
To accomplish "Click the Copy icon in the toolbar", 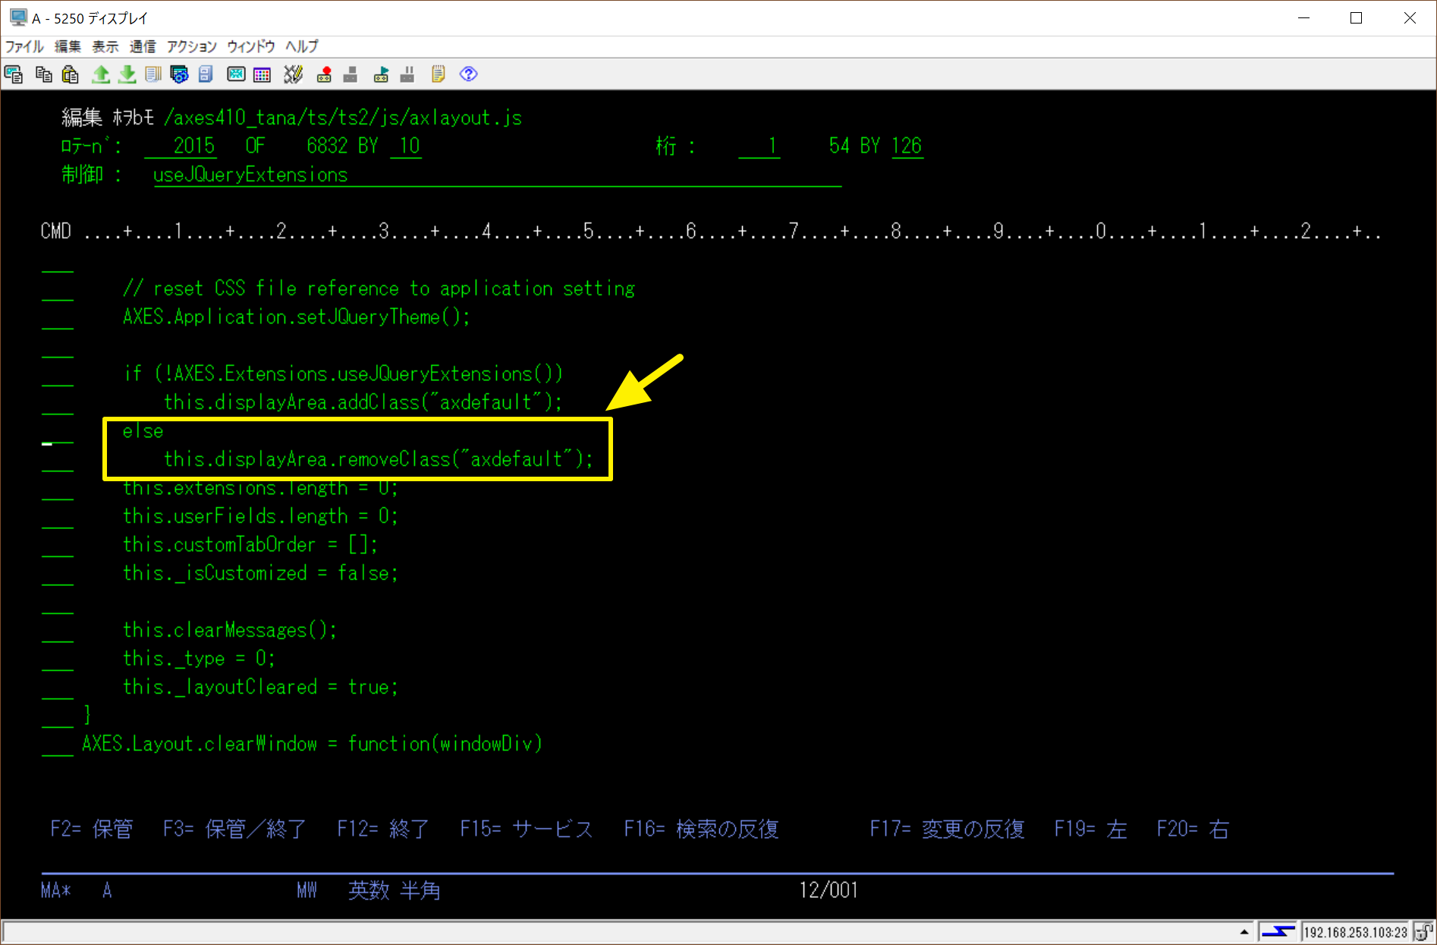I will (x=43, y=74).
